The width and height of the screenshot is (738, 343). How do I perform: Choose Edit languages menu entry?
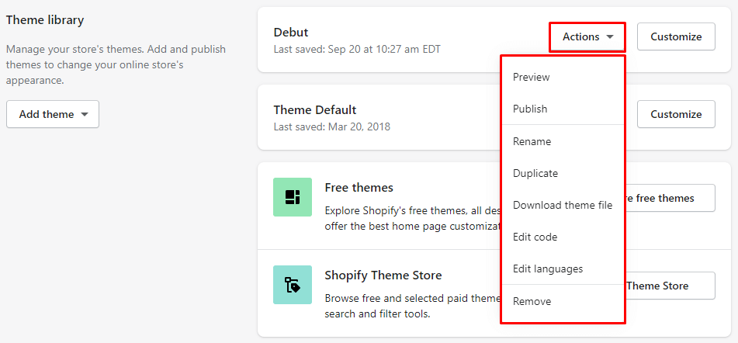(x=548, y=269)
